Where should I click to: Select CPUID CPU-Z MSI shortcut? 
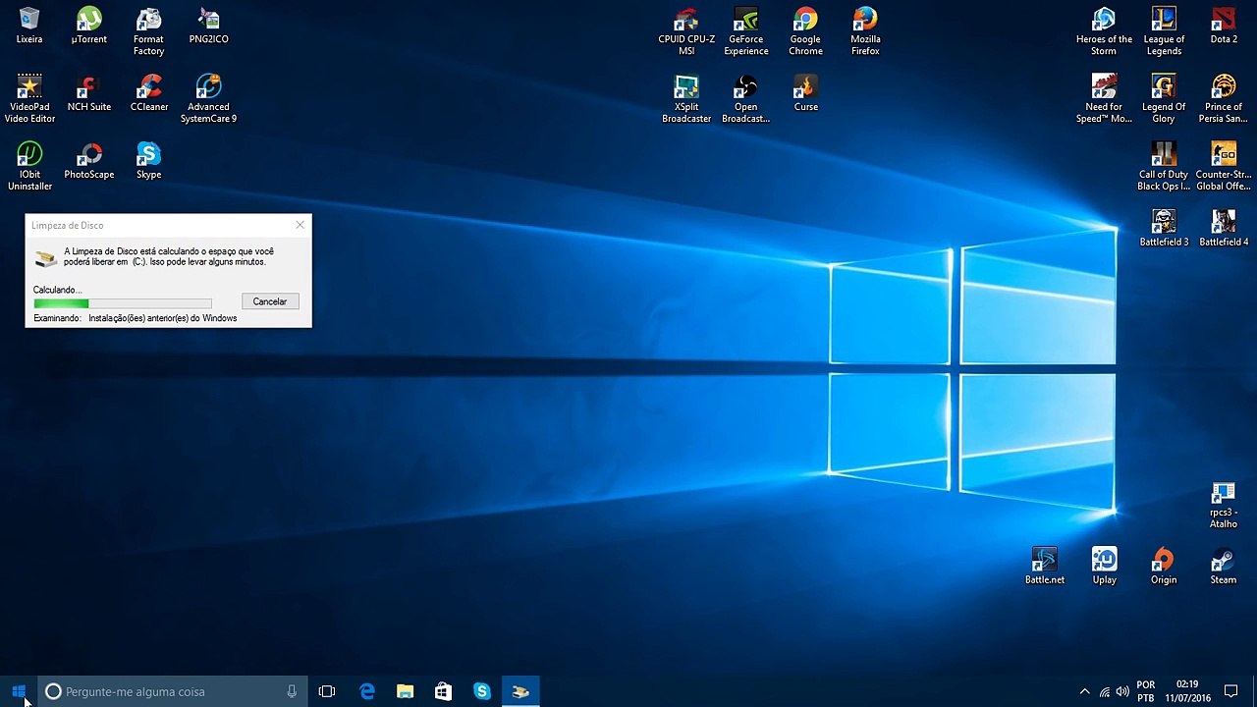(686, 31)
